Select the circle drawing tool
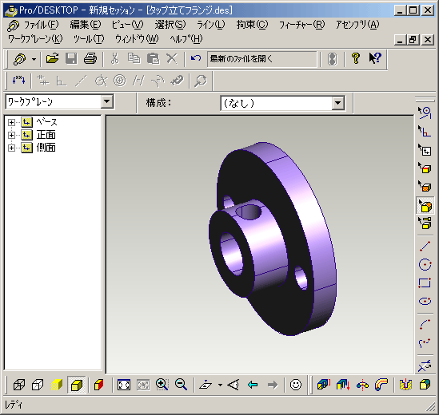This screenshot has width=439, height=415. click(x=425, y=264)
